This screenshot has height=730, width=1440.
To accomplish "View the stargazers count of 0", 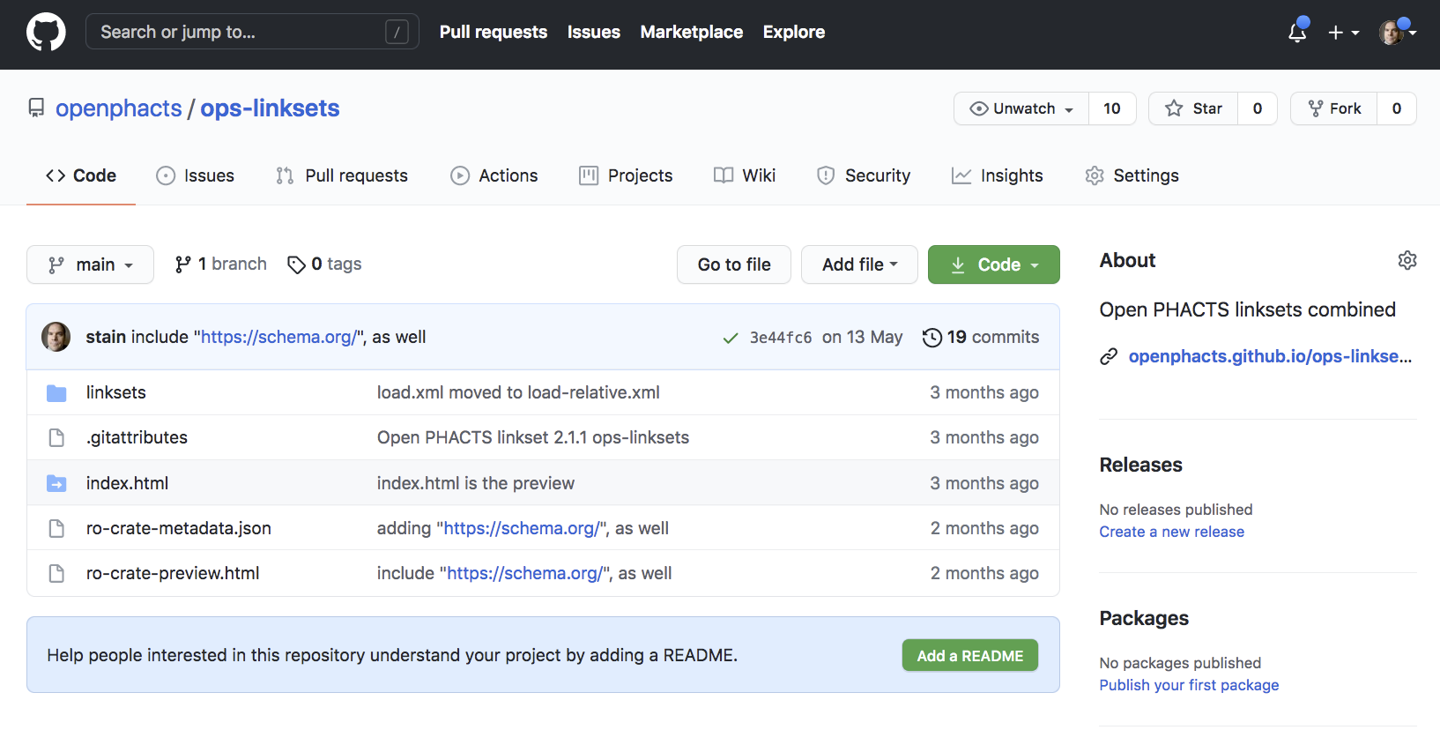I will [x=1258, y=108].
